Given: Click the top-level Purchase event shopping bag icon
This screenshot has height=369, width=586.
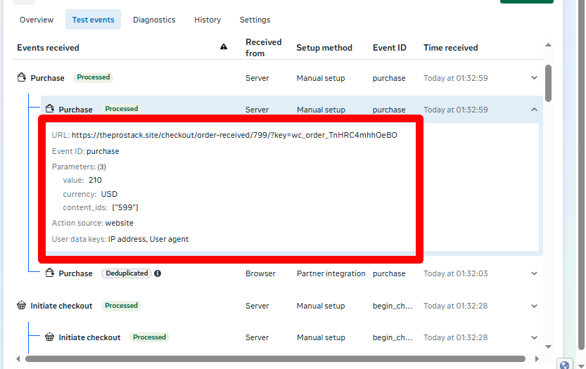Looking at the screenshot, I should pyautogui.click(x=22, y=77).
